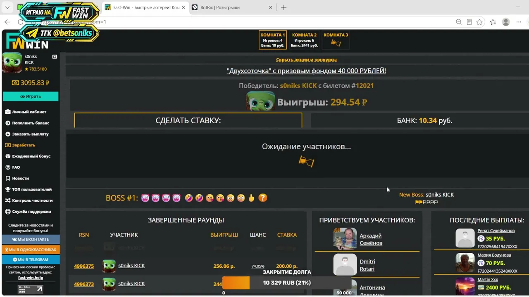Open Martin Xxx payout name link
529x297 pixels.
pyautogui.click(x=488, y=280)
